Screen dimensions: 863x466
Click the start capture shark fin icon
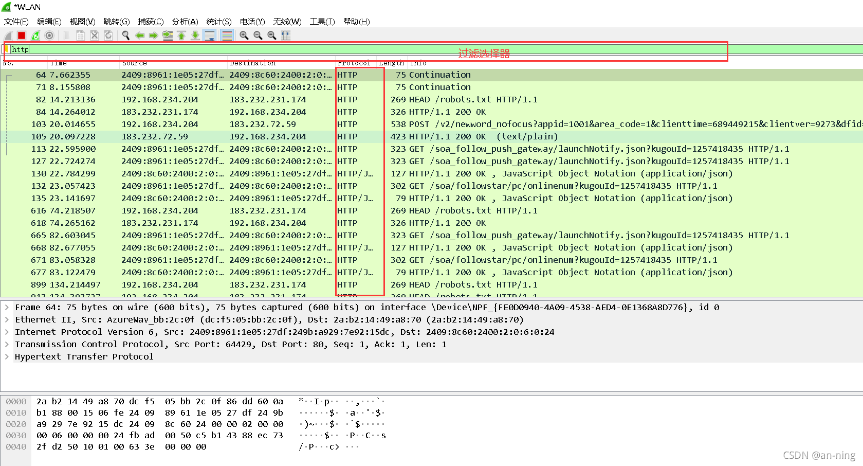click(x=8, y=35)
